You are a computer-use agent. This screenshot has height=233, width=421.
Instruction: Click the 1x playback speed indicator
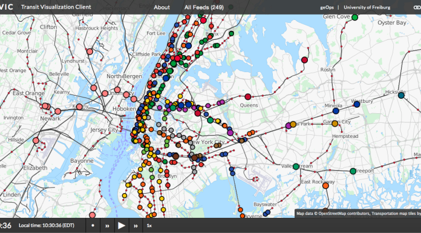click(x=149, y=226)
